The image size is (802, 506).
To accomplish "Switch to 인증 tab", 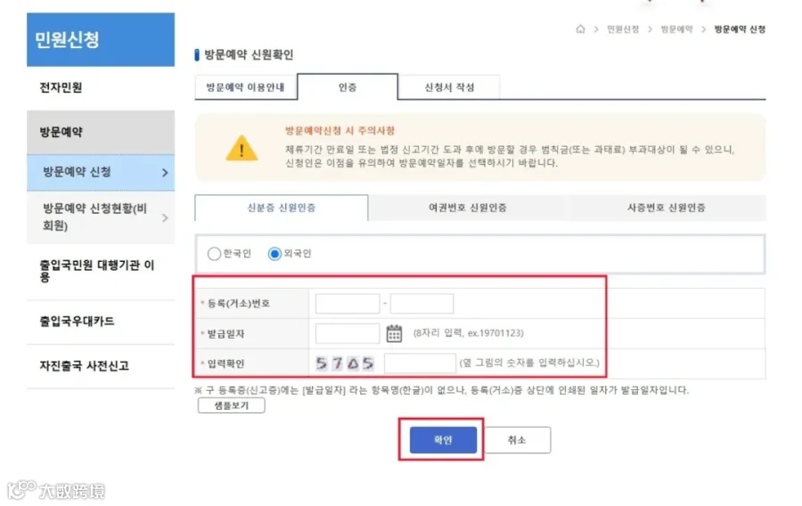I will point(348,87).
